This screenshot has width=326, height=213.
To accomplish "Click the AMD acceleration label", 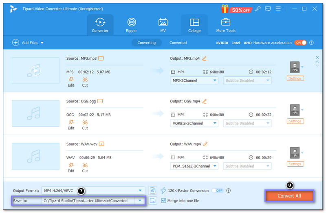I will click(x=248, y=43).
